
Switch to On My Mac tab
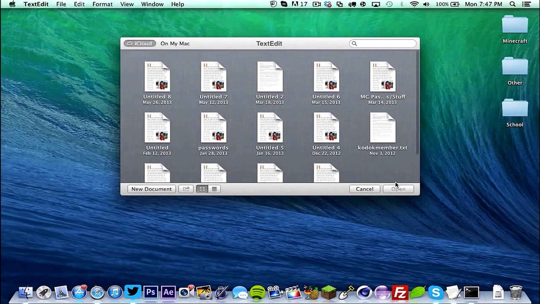click(x=175, y=44)
